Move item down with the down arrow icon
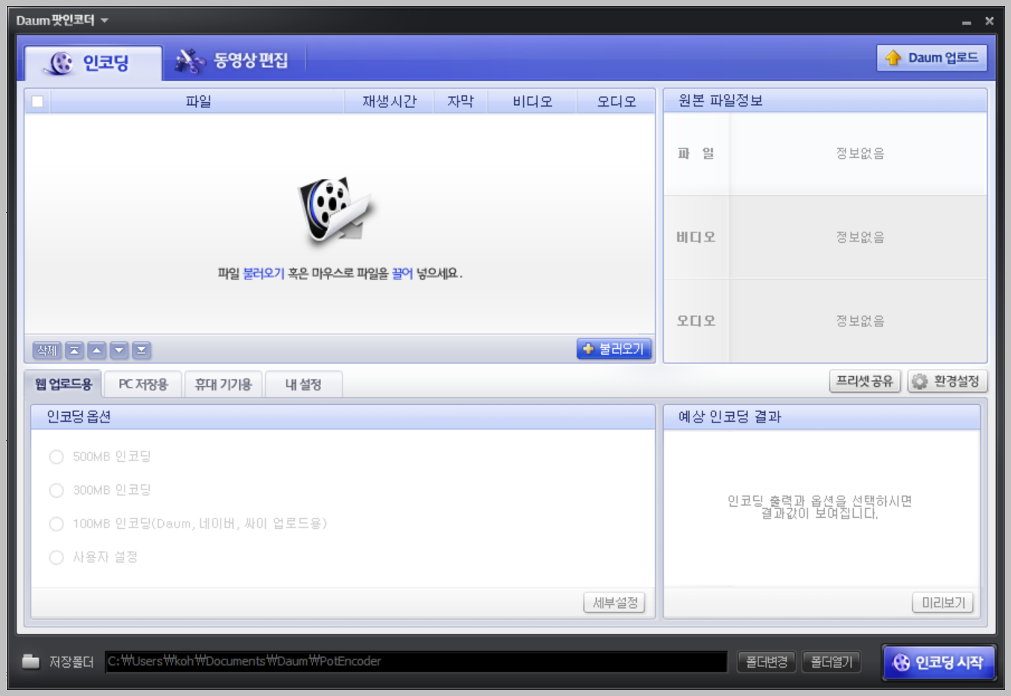The width and height of the screenshot is (1011, 696). (x=119, y=350)
